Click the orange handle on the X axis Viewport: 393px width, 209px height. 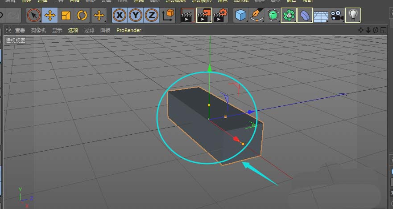pos(243,144)
